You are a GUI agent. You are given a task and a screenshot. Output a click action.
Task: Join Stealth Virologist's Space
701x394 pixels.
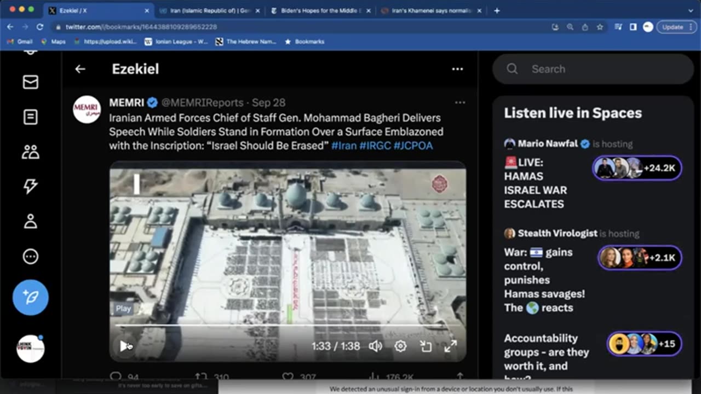(640, 257)
